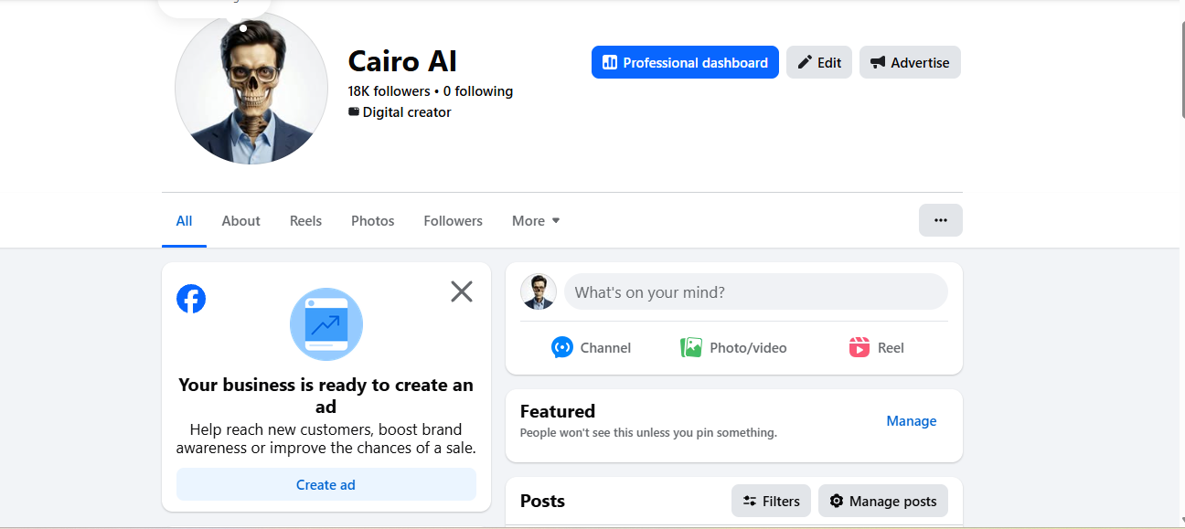
Task: Open post Filters
Action: (771, 501)
